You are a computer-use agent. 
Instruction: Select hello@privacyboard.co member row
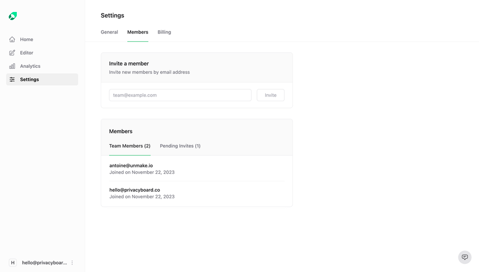(196, 193)
